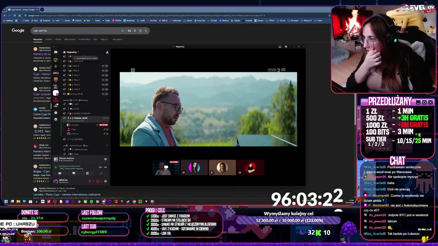
Task: Open Chrome icon on the taskbar
Action: point(134,202)
